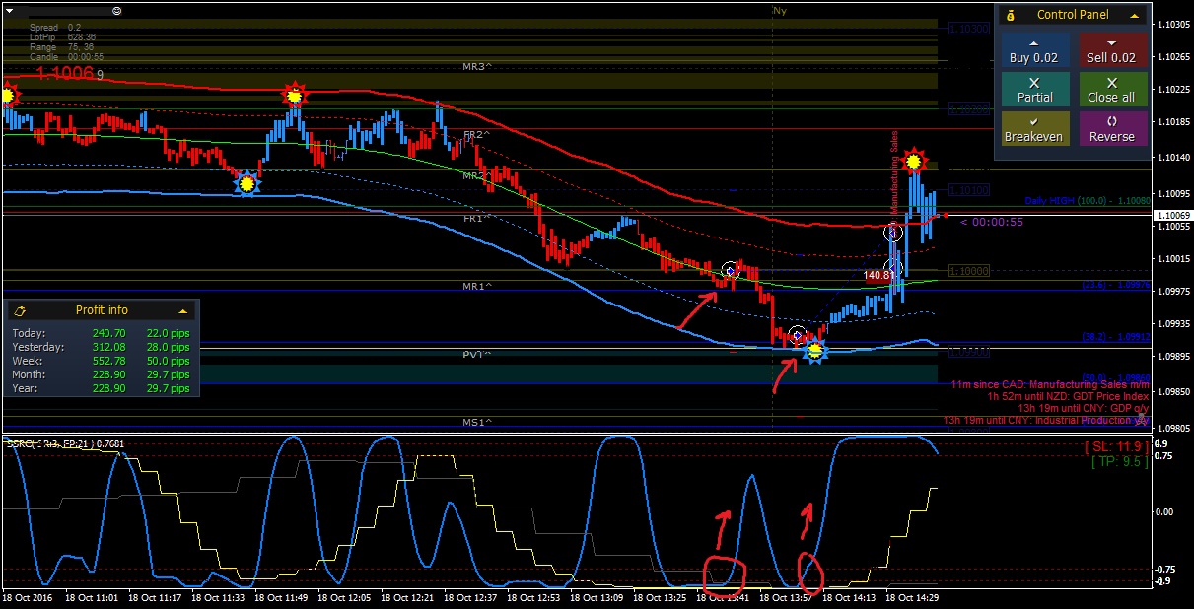Click the CNY GDP q/y news line
Image resolution: width=1194 pixels, height=609 pixels.
tap(1084, 408)
